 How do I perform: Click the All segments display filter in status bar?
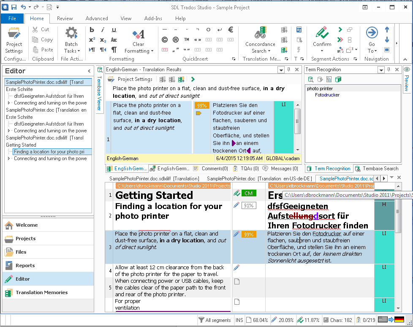click(x=215, y=320)
